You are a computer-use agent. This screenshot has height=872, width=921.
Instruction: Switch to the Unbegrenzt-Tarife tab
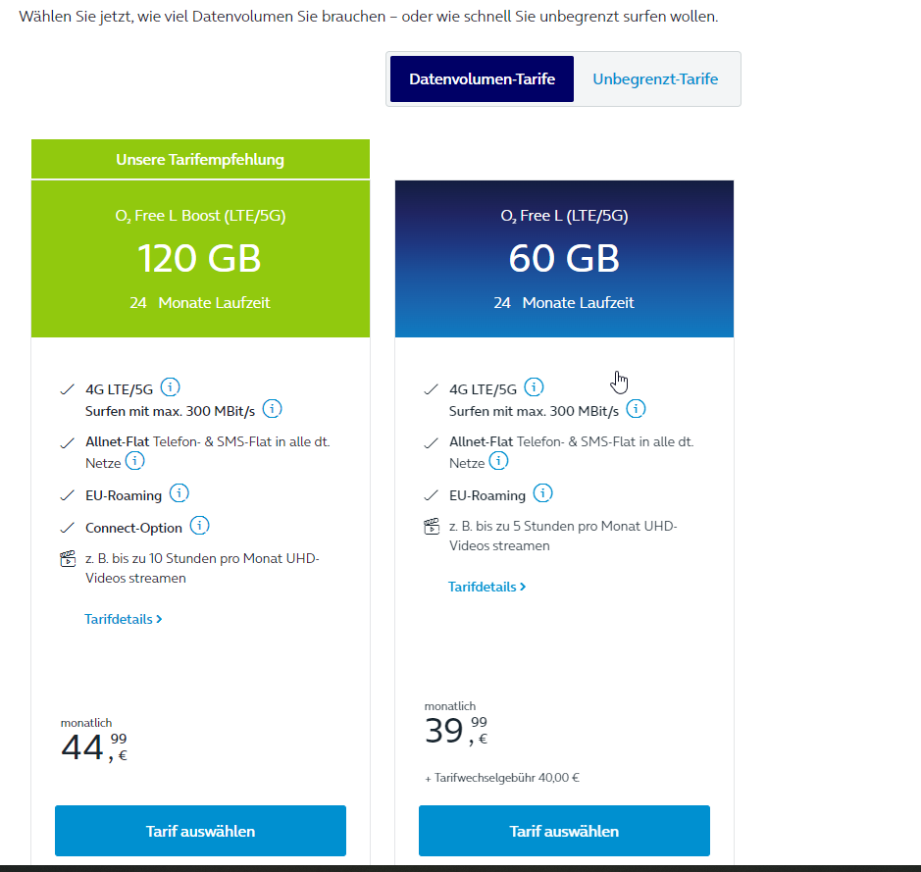pos(655,79)
